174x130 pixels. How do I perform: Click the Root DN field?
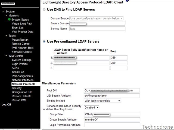coord(112,90)
